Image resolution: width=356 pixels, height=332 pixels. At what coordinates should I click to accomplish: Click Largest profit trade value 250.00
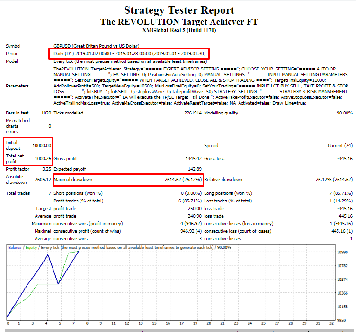coord(195,208)
